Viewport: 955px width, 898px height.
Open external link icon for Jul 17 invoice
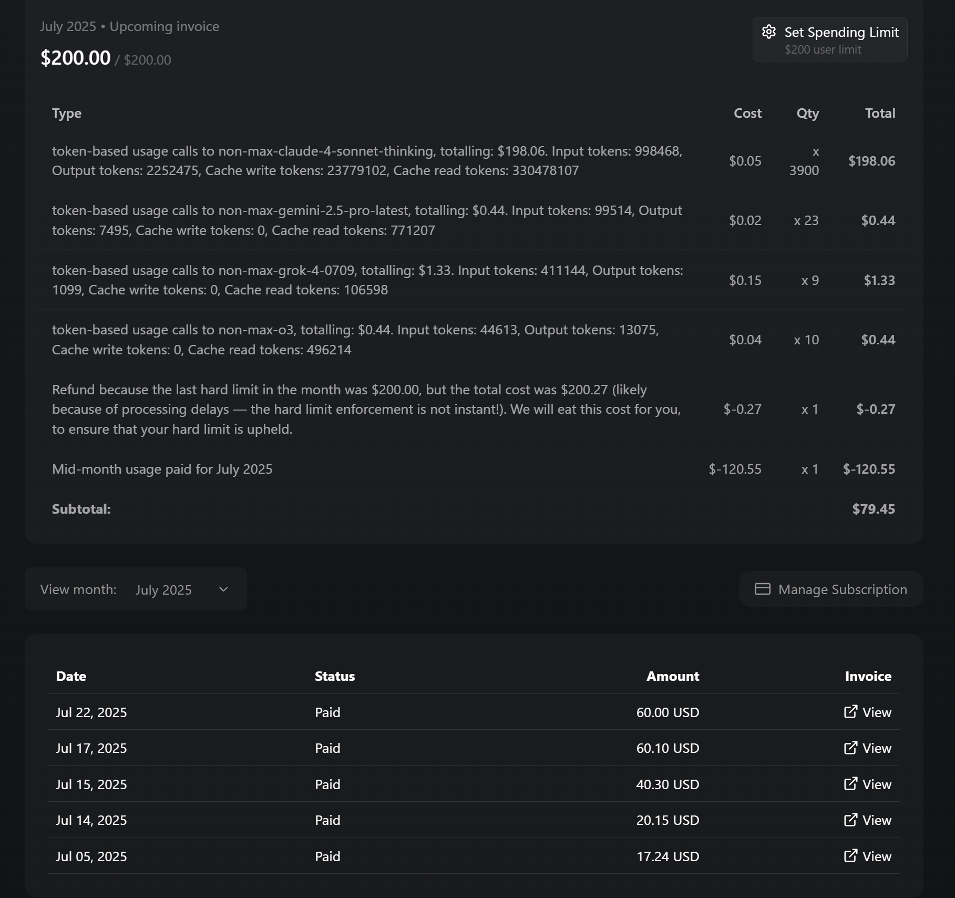(850, 748)
